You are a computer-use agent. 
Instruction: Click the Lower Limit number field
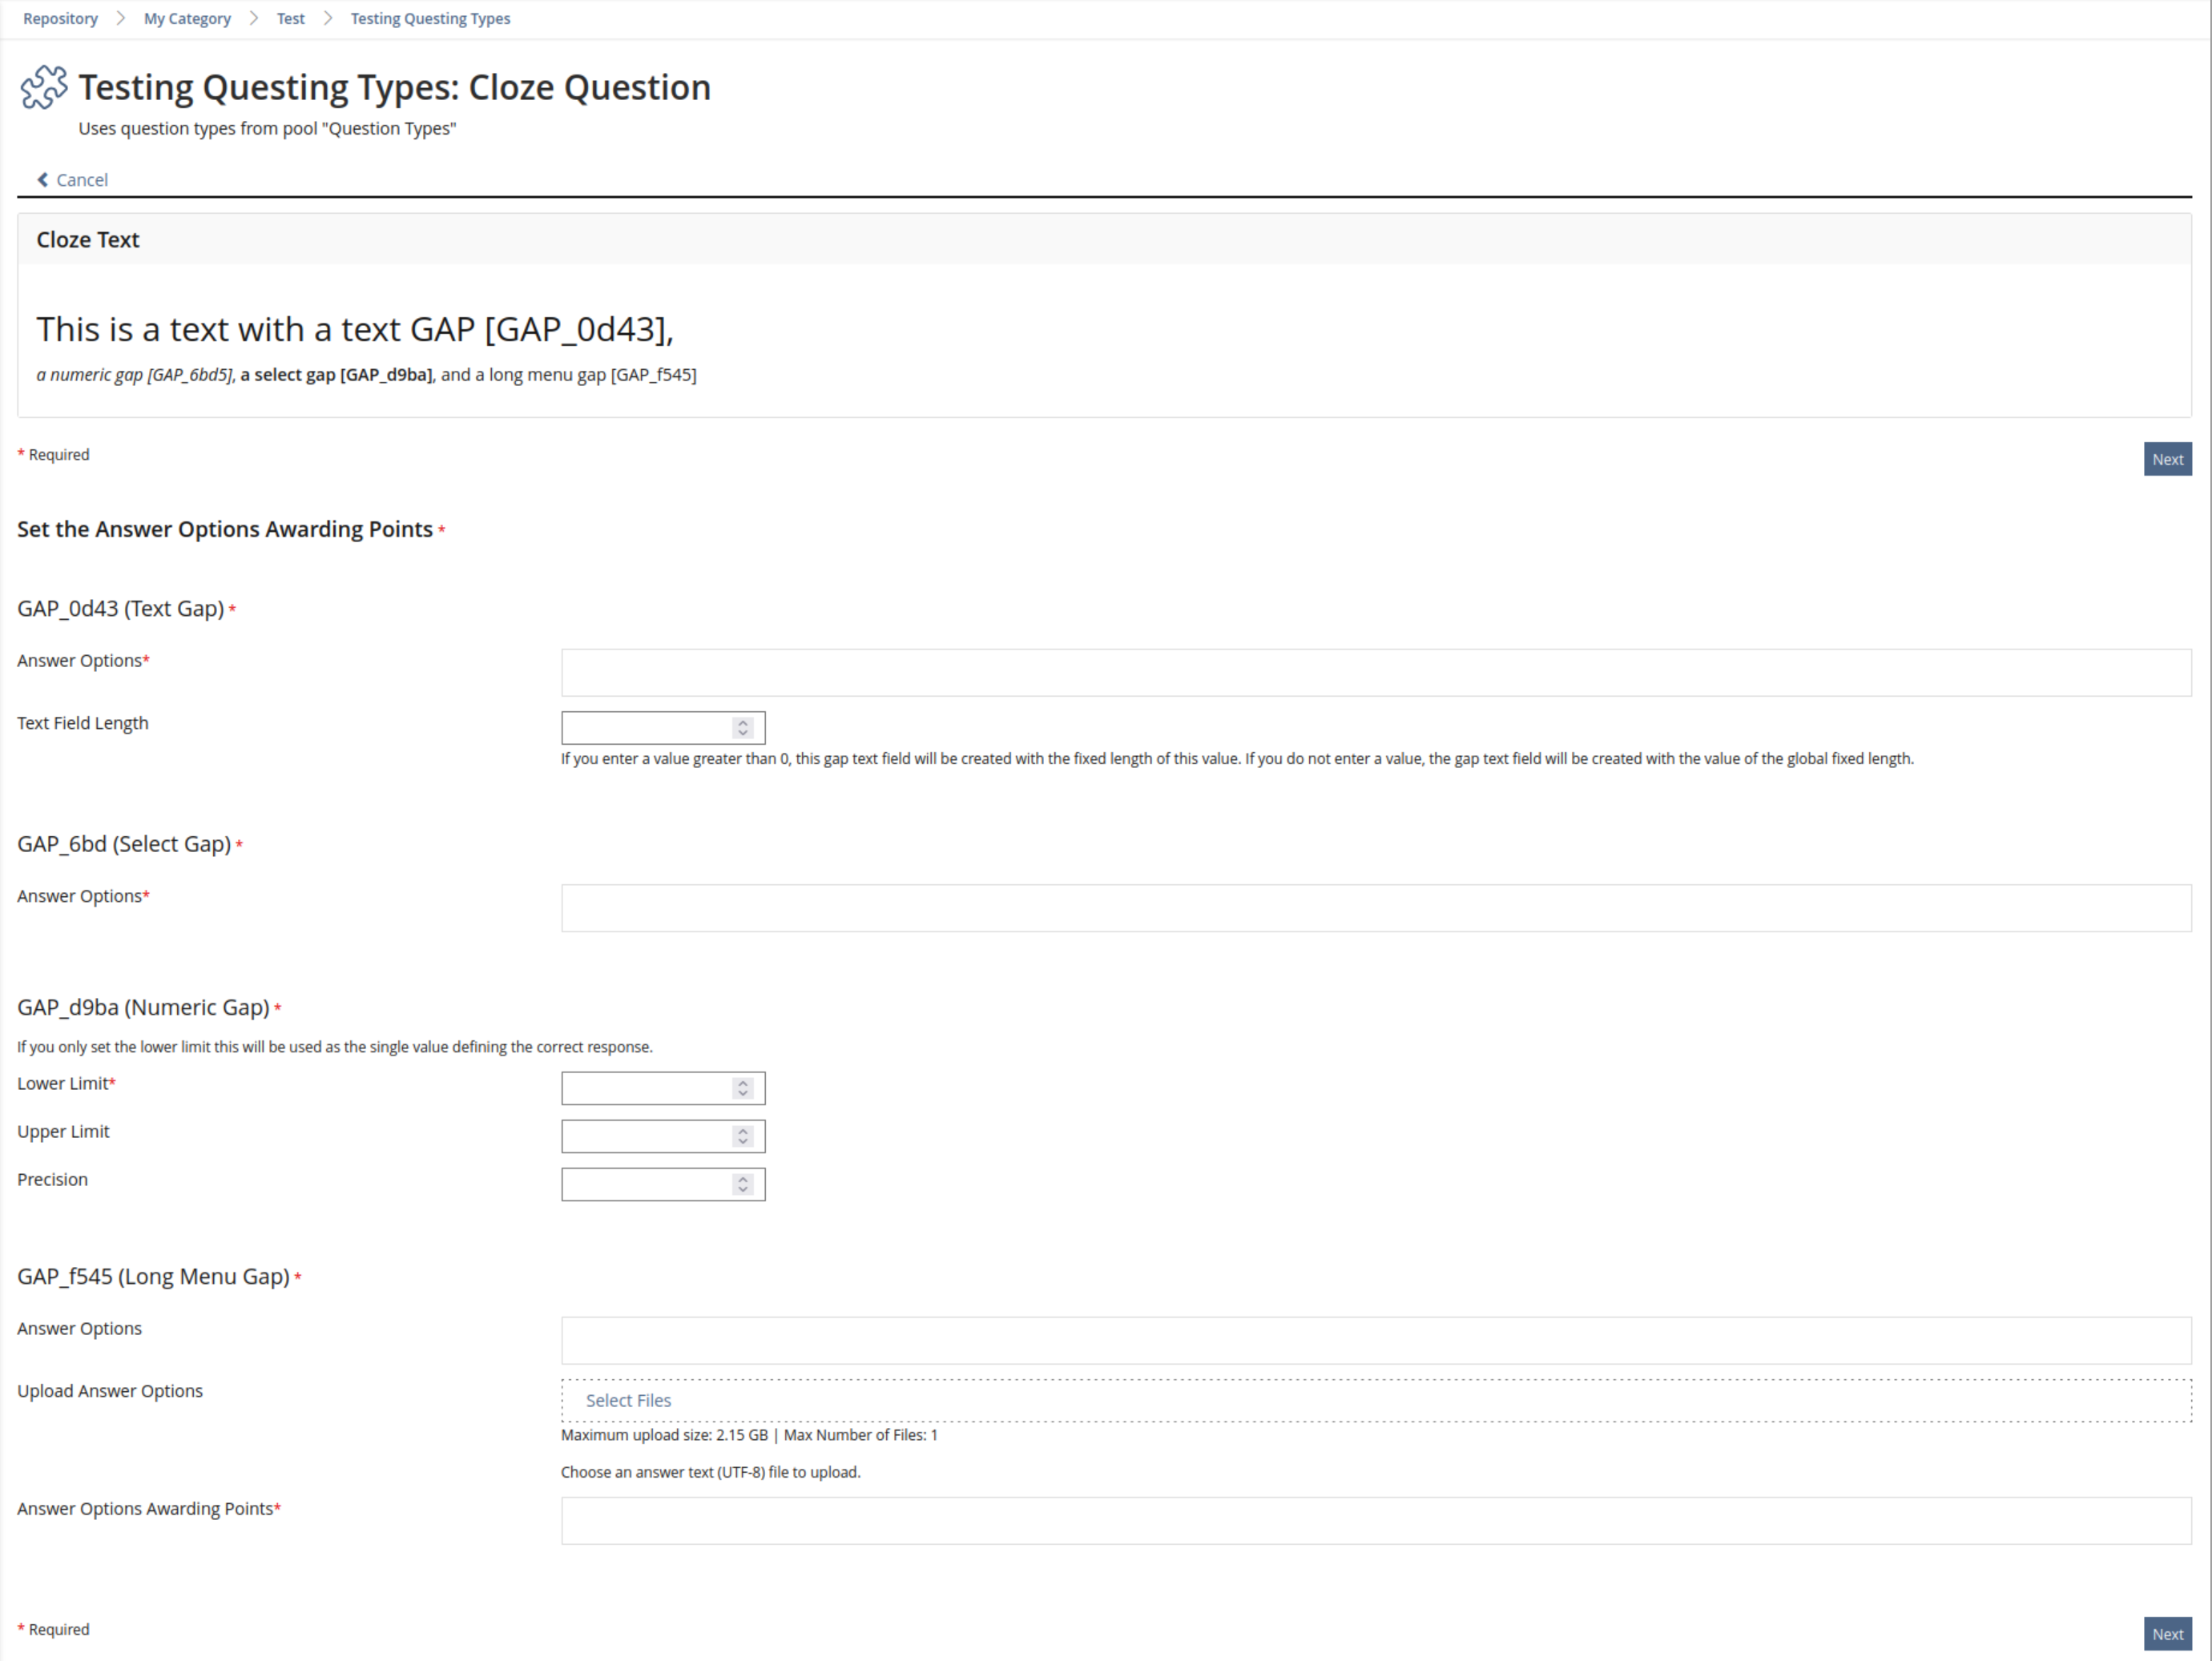point(646,1088)
